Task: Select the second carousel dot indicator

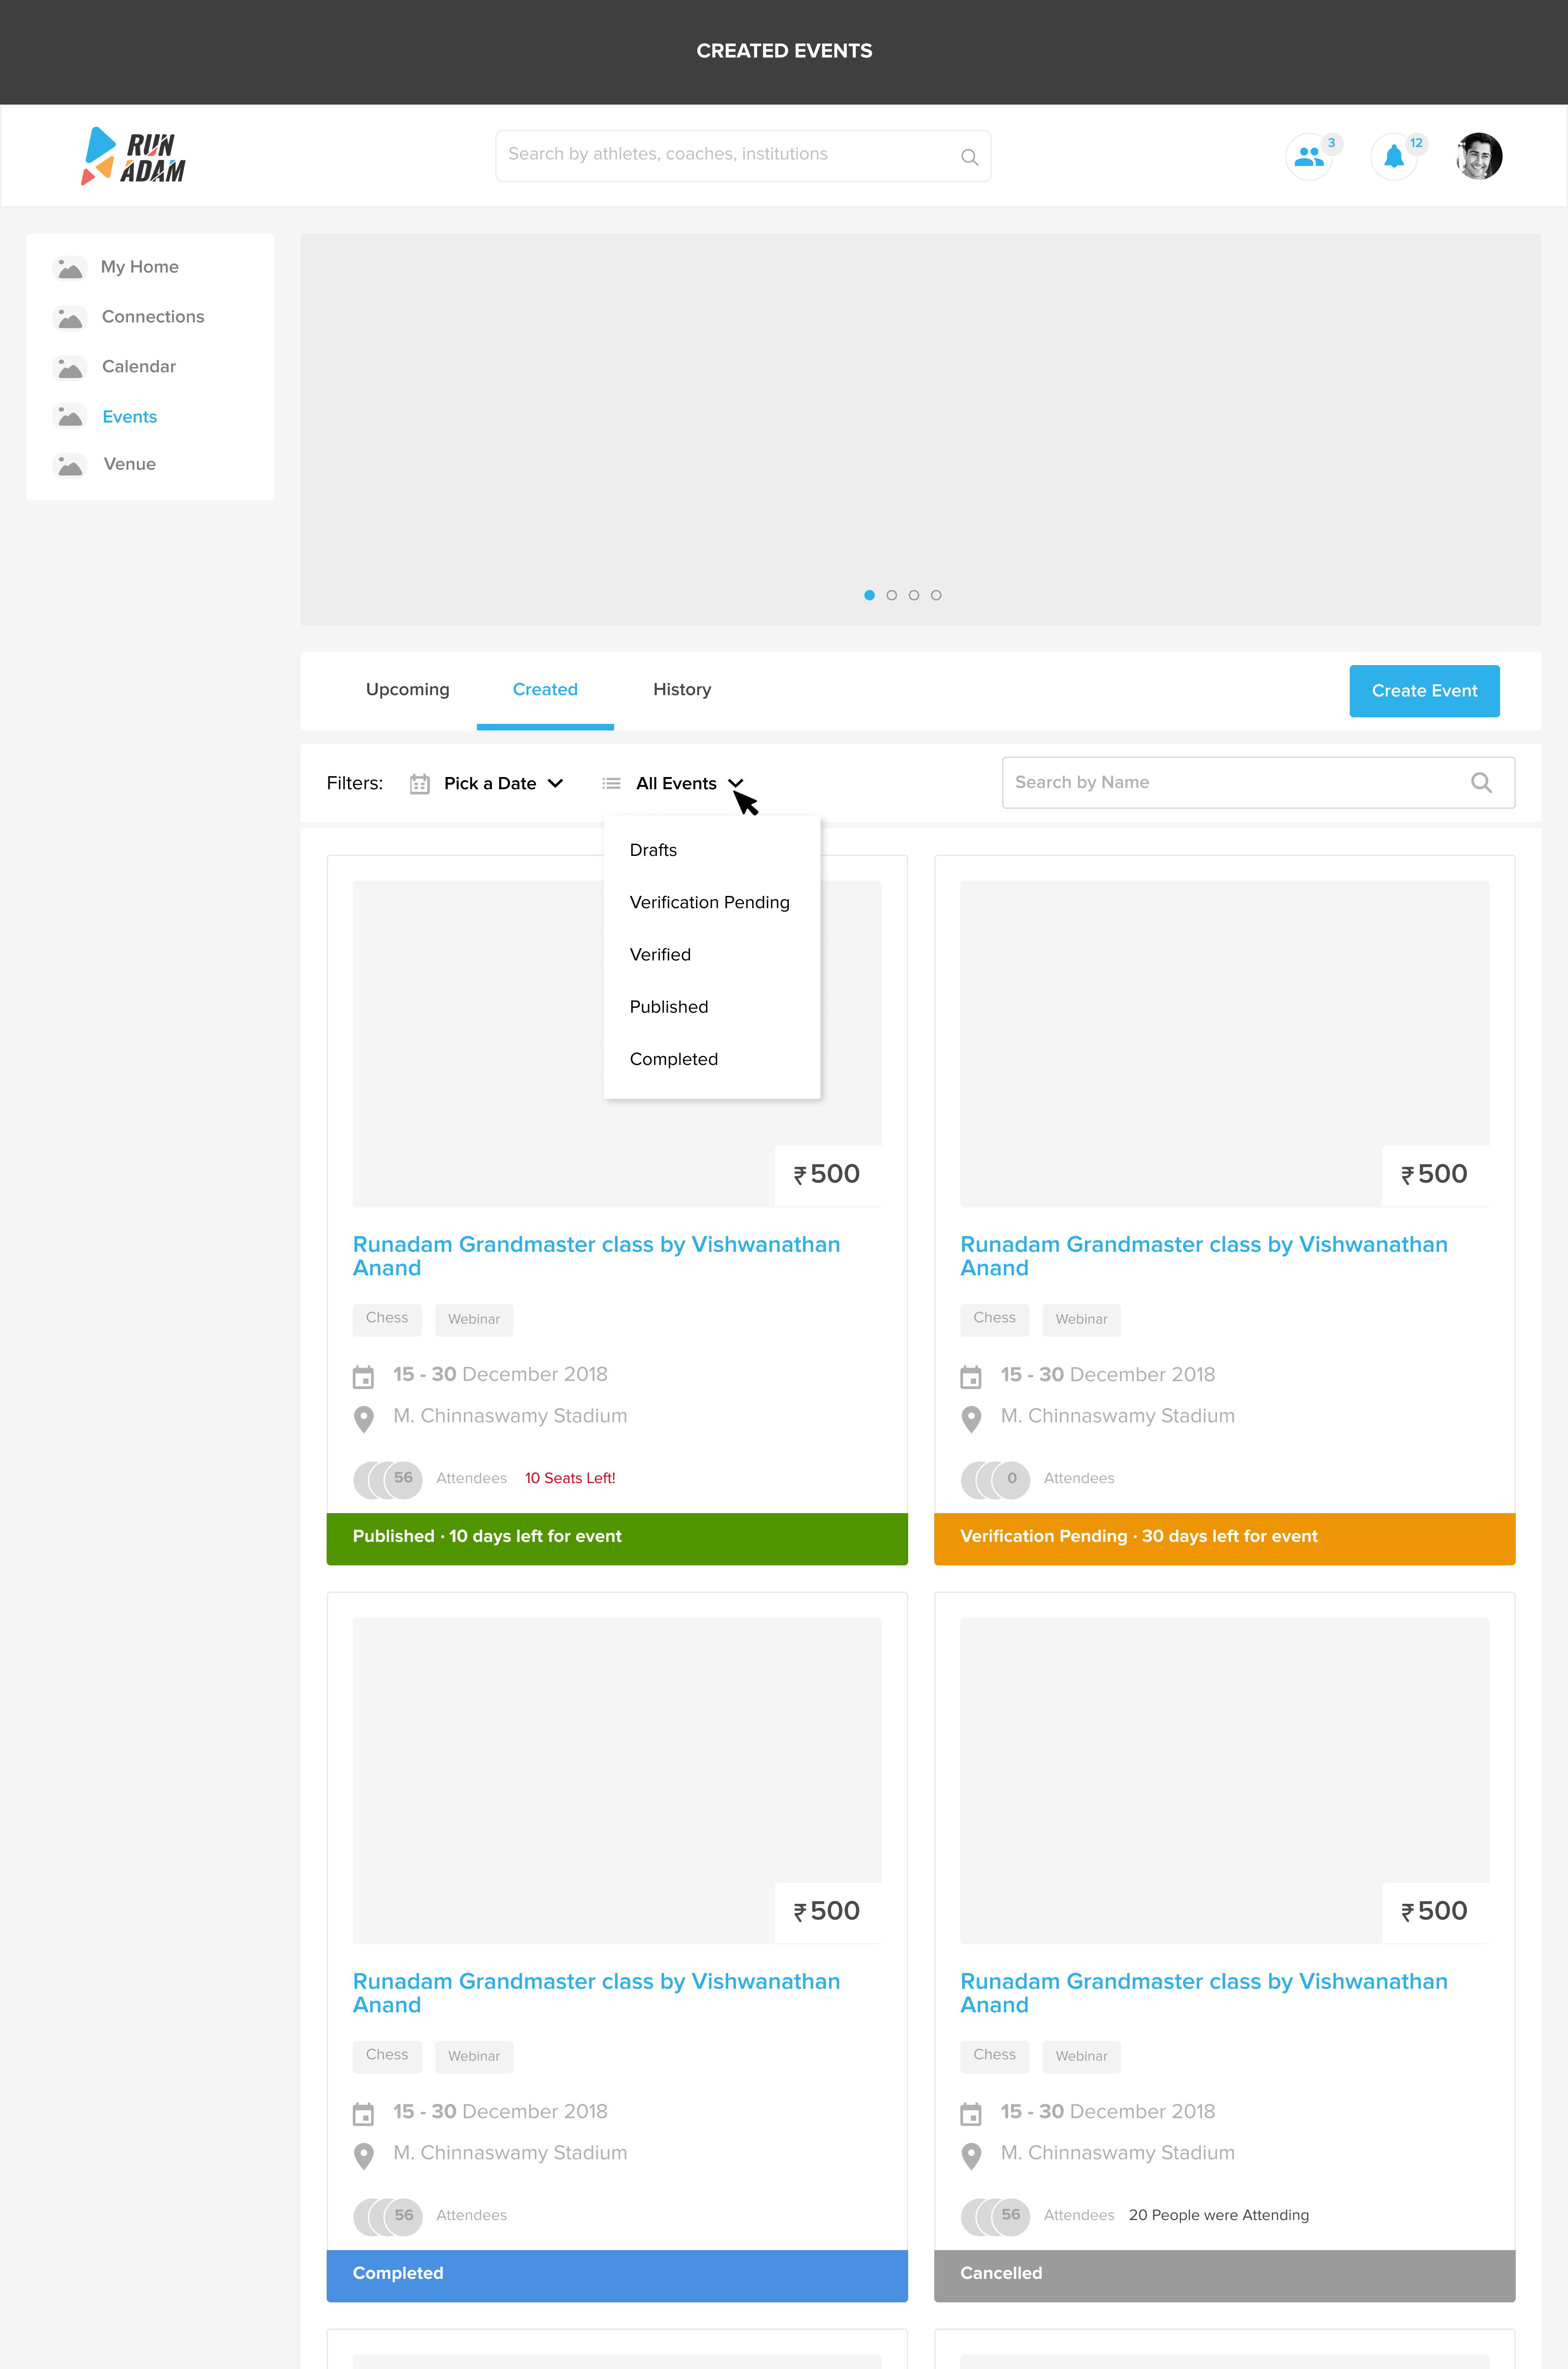Action: 891,595
